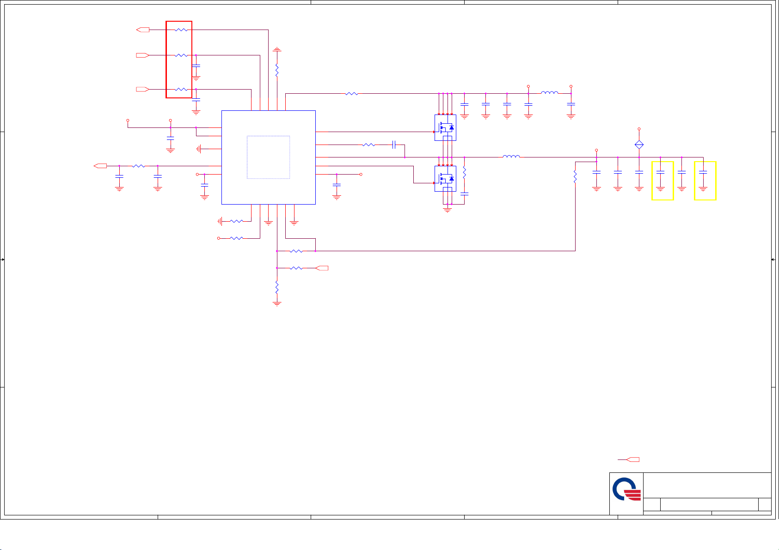Select the horizontal bootstrap capacitor right of the IC
This screenshot has width=779, height=550.
point(394,145)
